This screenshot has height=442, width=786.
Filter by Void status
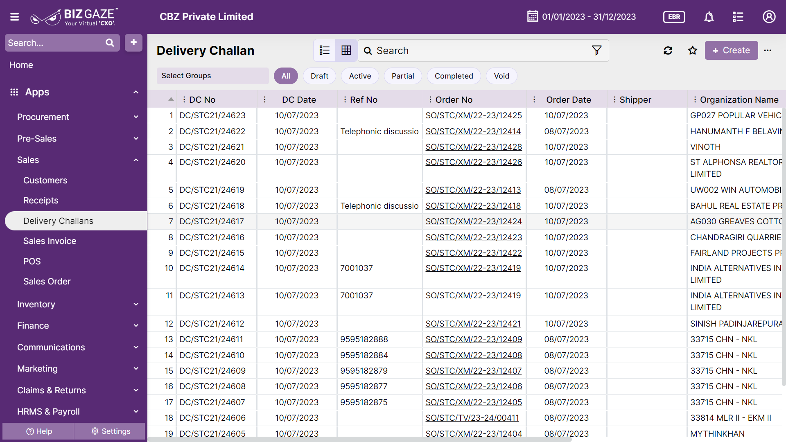501,76
